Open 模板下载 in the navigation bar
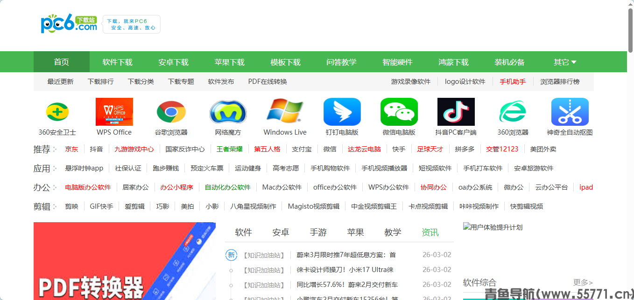634x300 pixels. click(286, 62)
